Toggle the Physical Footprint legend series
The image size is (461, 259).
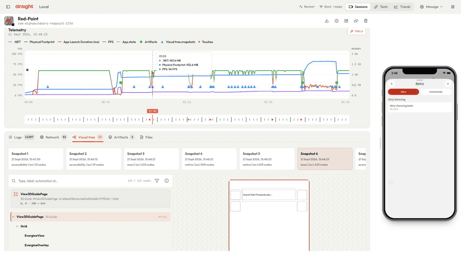click(x=39, y=42)
